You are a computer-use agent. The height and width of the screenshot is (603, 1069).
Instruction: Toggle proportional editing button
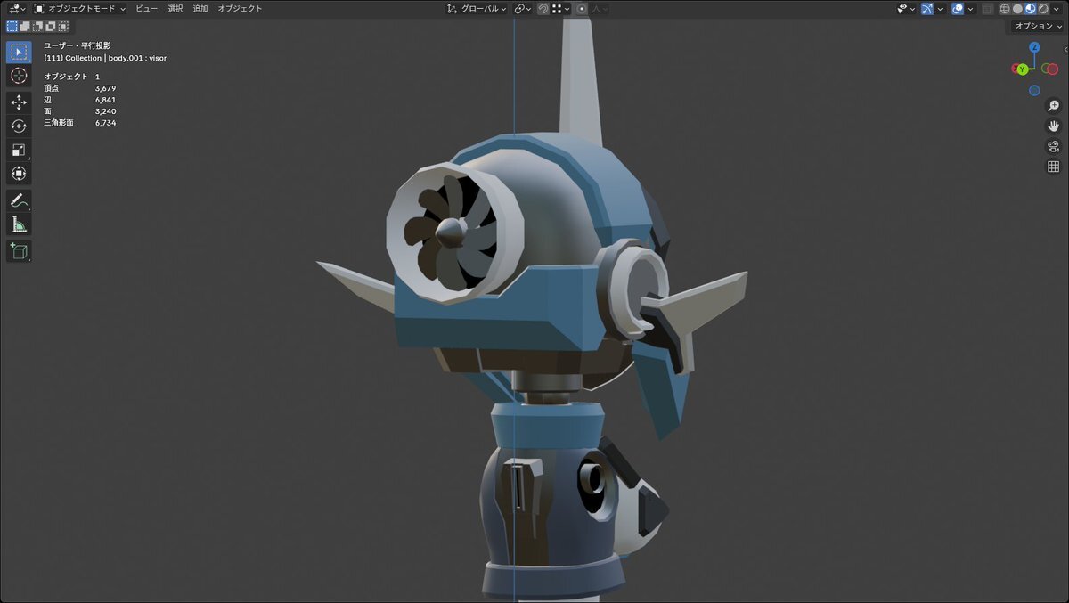pos(582,9)
